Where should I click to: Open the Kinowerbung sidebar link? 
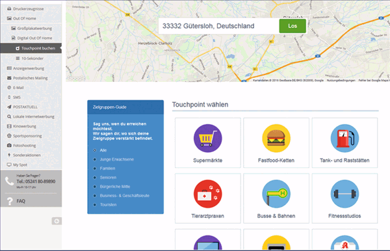tap(25, 126)
